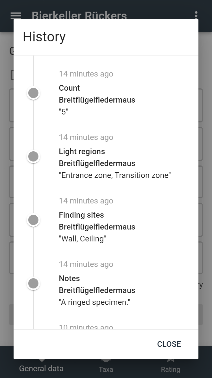Click the partially visible 10 minutes ago entry

86,327
